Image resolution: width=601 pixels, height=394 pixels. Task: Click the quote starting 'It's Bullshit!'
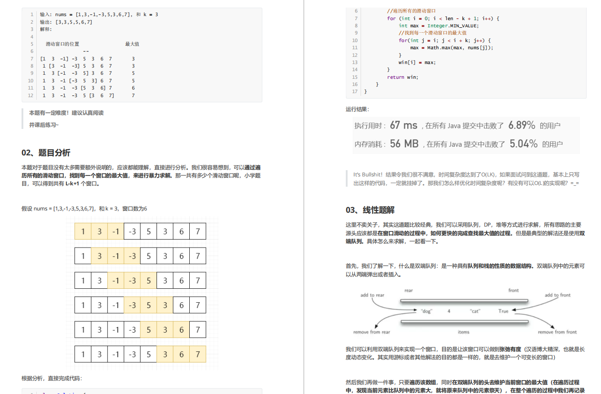coord(466,179)
